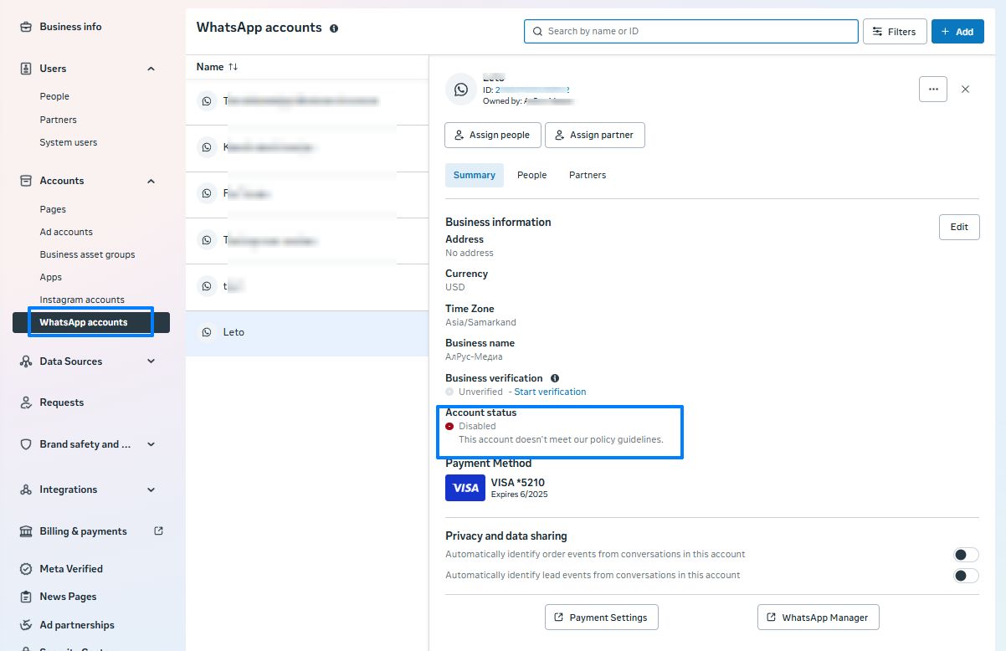Switch to the People tab
The image size is (1006, 651).
coord(531,175)
